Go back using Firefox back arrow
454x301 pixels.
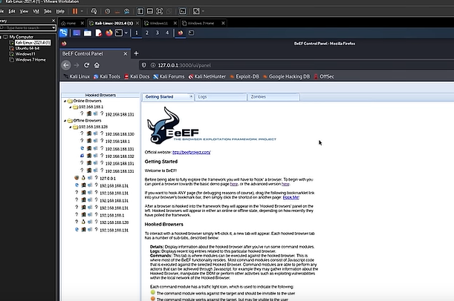(66, 65)
